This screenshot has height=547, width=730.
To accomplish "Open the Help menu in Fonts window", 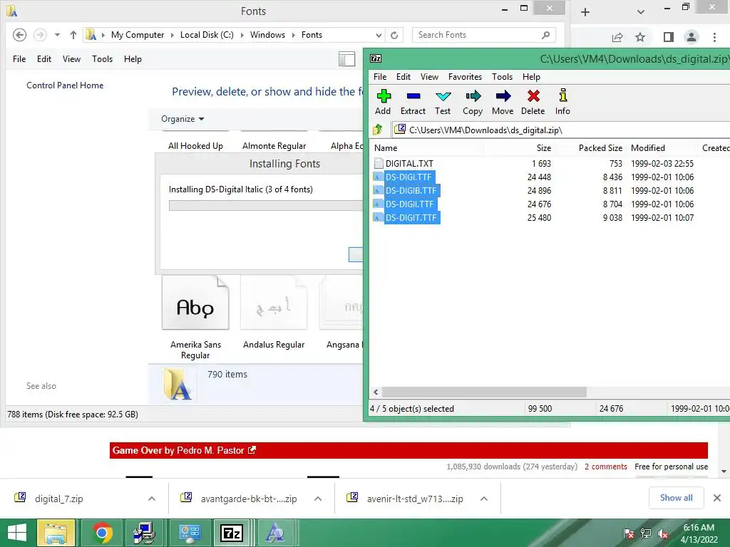I will click(x=133, y=59).
